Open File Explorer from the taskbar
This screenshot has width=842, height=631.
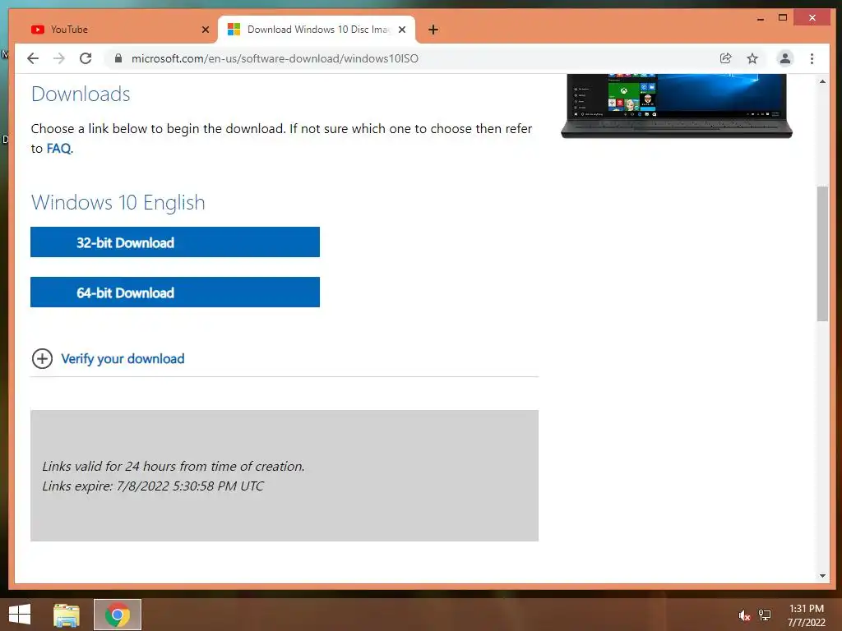(x=67, y=615)
